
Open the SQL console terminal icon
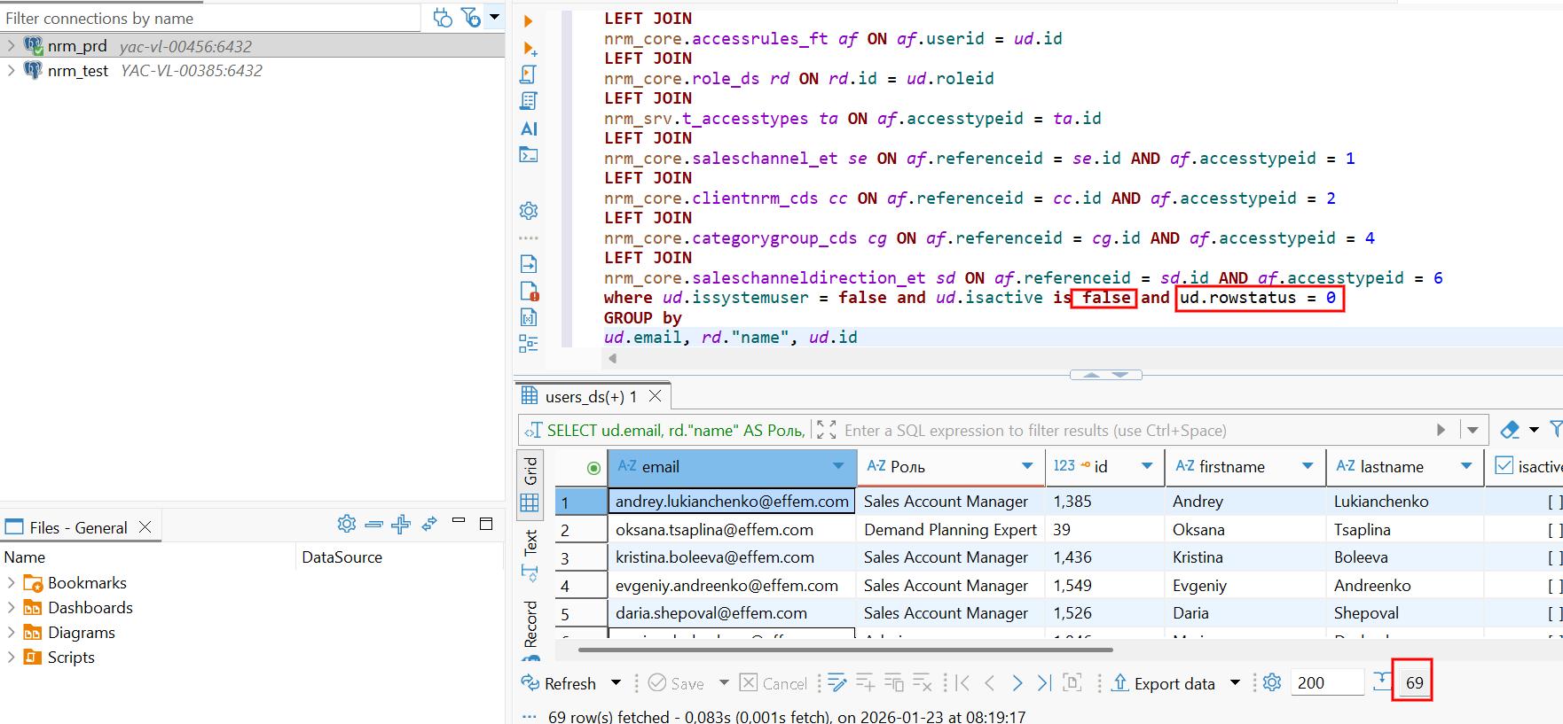pyautogui.click(x=529, y=155)
